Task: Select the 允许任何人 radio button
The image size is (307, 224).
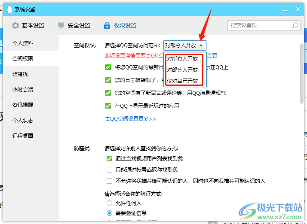Action: tap(109, 203)
